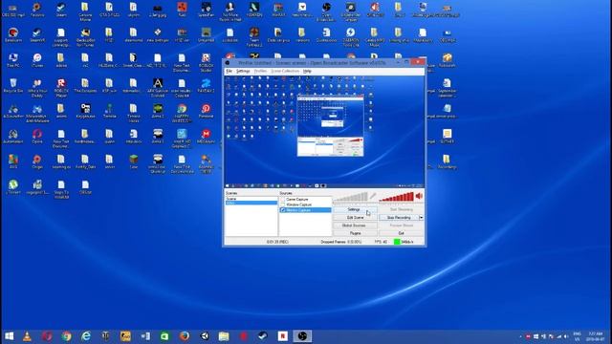Viewport: 612px width, 344px height.
Task: Open VLC from the taskbar
Action: coord(27,335)
